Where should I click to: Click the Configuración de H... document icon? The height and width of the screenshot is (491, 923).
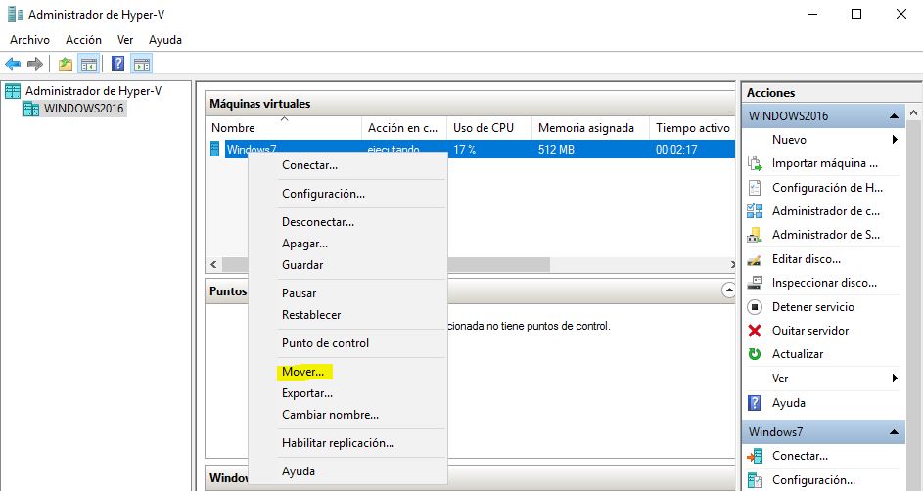(x=755, y=188)
